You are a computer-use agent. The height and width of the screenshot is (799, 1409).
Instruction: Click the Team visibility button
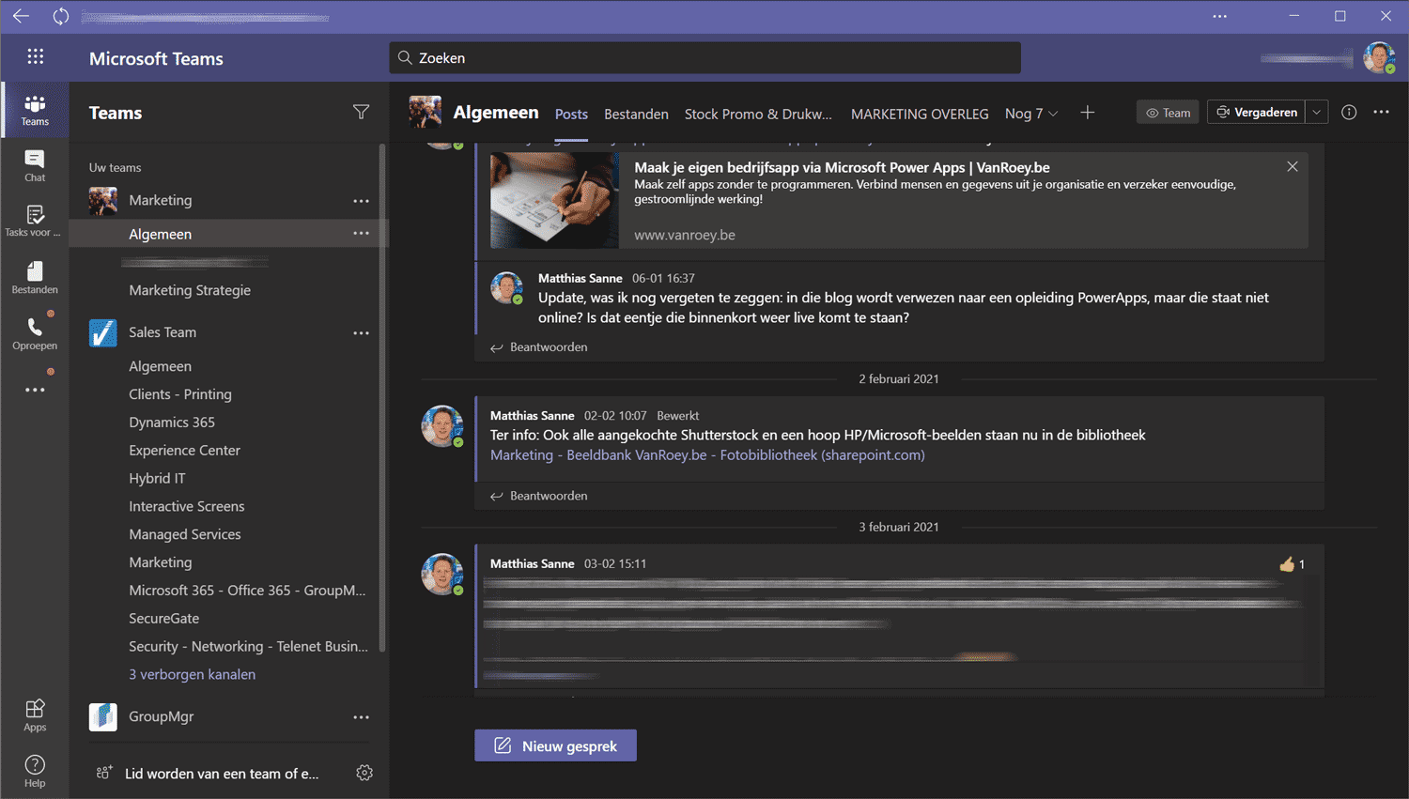(1168, 113)
